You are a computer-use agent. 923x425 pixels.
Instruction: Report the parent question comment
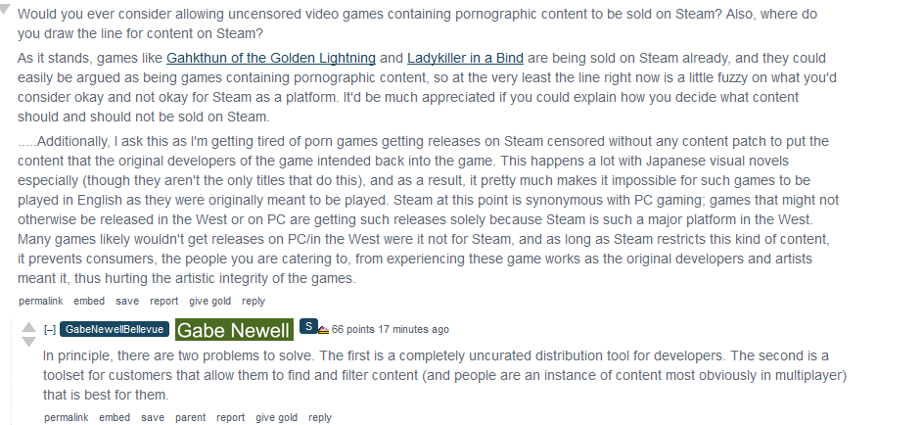click(163, 301)
